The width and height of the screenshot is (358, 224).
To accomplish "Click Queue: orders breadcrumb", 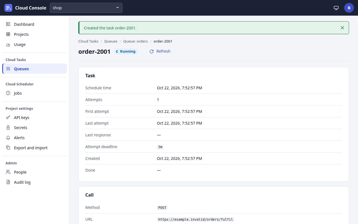I will (x=135, y=41).
